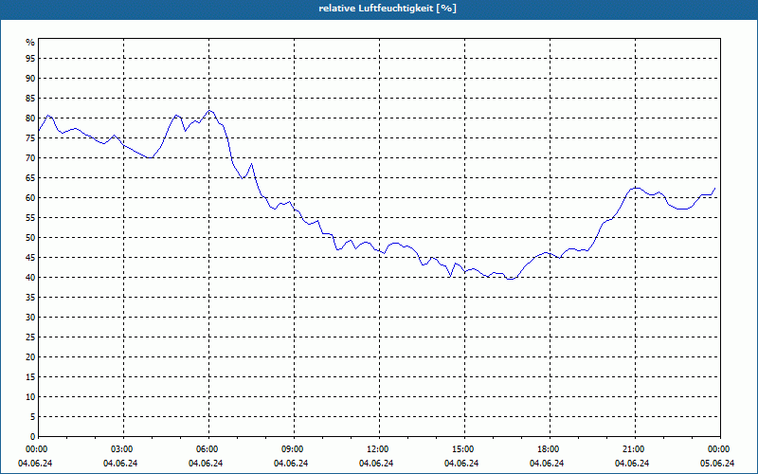Click the % unit label at axis top
The height and width of the screenshot is (474, 758).
point(30,43)
